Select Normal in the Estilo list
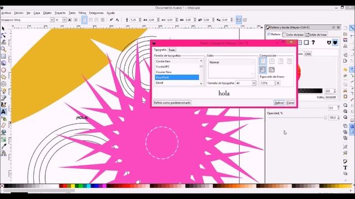This screenshot has height=199, width=355. [232, 62]
